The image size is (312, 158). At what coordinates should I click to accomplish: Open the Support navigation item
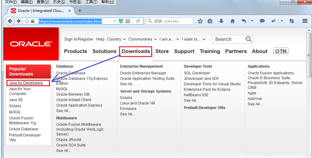184,51
